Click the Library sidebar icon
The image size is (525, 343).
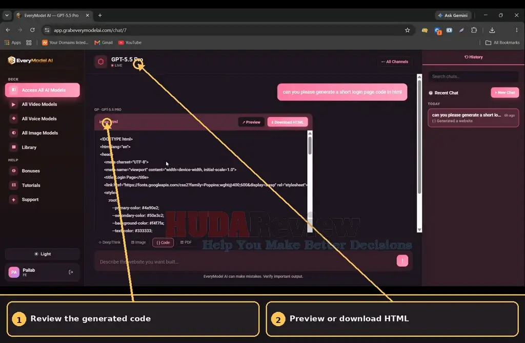point(13,147)
